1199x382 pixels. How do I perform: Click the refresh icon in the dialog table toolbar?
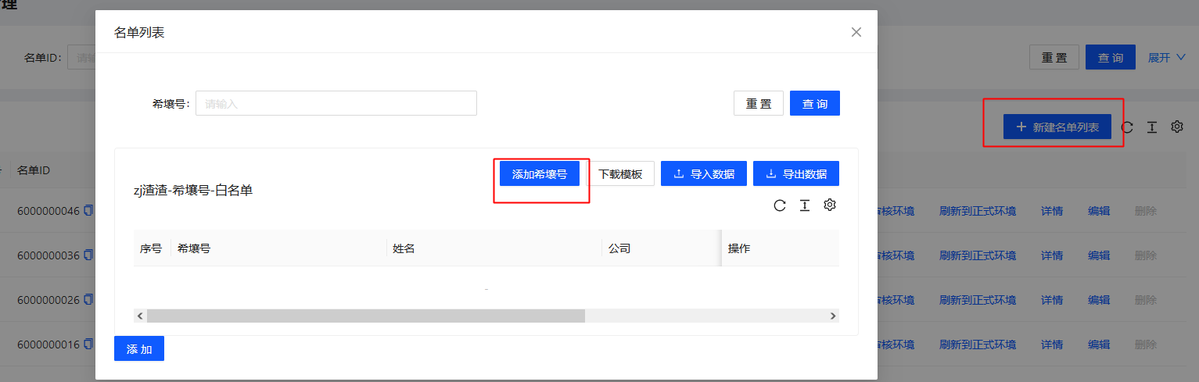click(x=780, y=205)
